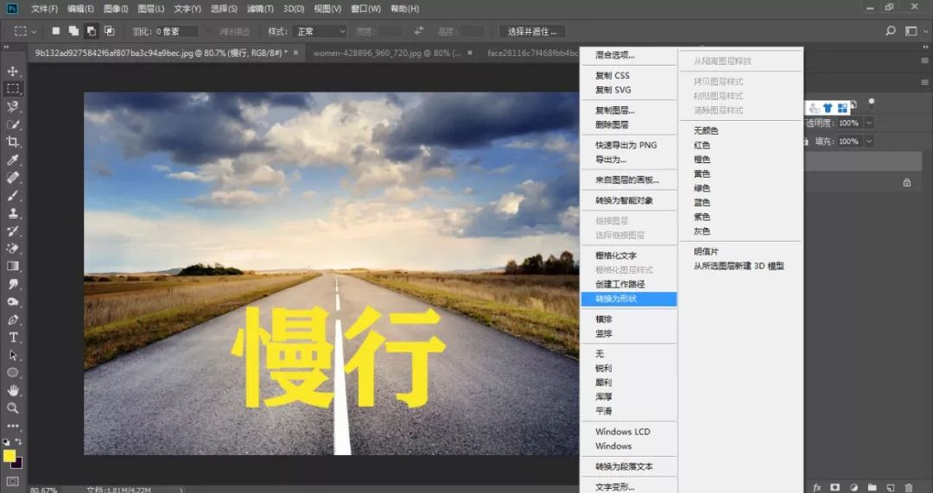This screenshot has width=933, height=493.
Task: Choose Subtract from Selection mode
Action: point(91,31)
